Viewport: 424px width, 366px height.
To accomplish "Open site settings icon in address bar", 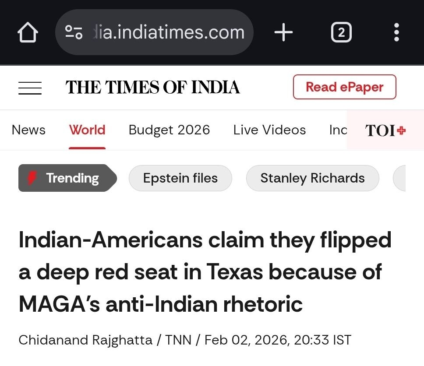I will point(74,32).
